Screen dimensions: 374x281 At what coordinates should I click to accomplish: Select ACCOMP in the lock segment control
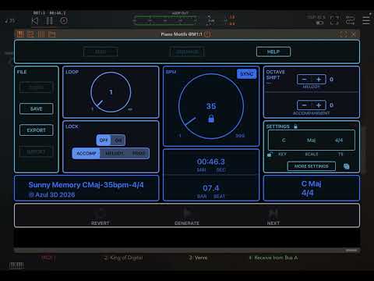pos(86,153)
